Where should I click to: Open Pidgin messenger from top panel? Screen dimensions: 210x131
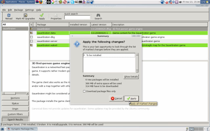click(x=84, y=2)
